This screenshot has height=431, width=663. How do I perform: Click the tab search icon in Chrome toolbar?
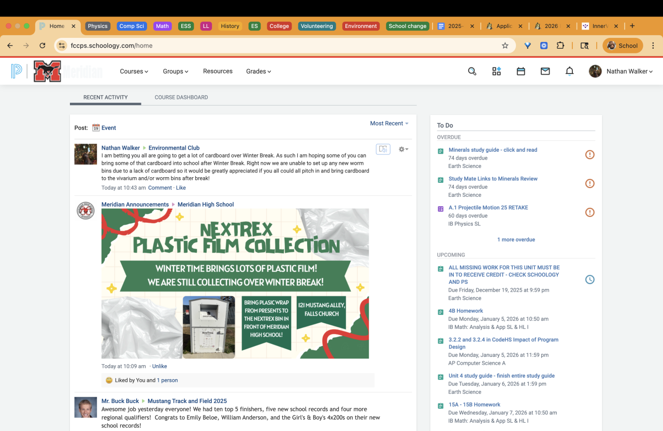(584, 46)
